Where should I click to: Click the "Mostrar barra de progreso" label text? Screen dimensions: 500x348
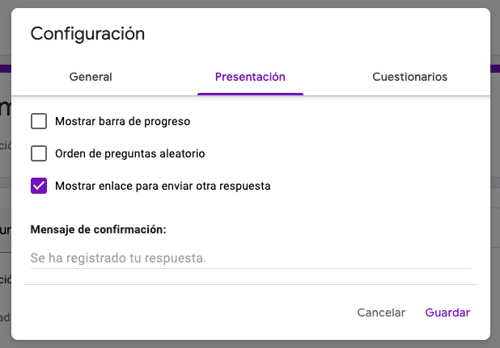(122, 122)
